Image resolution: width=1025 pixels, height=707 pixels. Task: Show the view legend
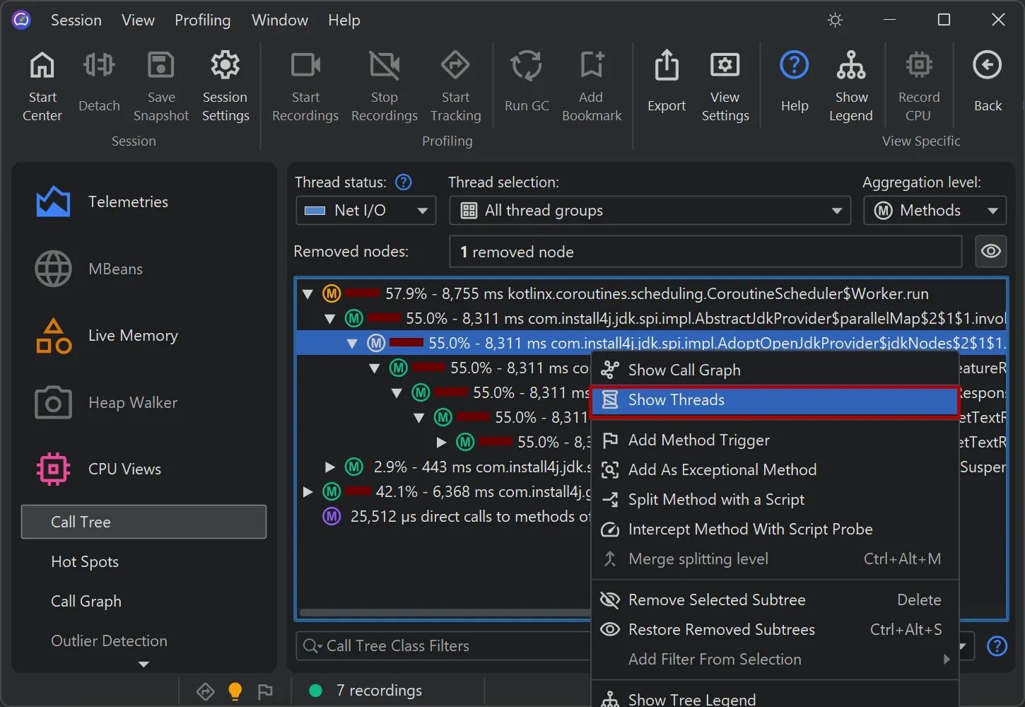coord(850,84)
